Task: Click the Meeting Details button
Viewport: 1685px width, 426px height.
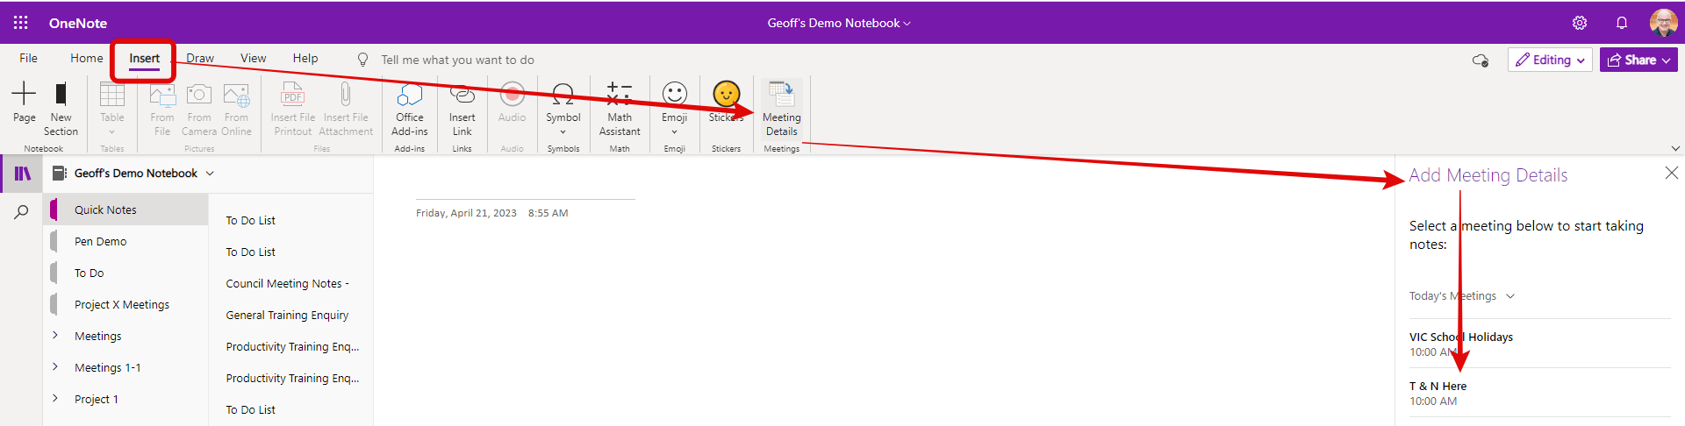Action: click(782, 109)
